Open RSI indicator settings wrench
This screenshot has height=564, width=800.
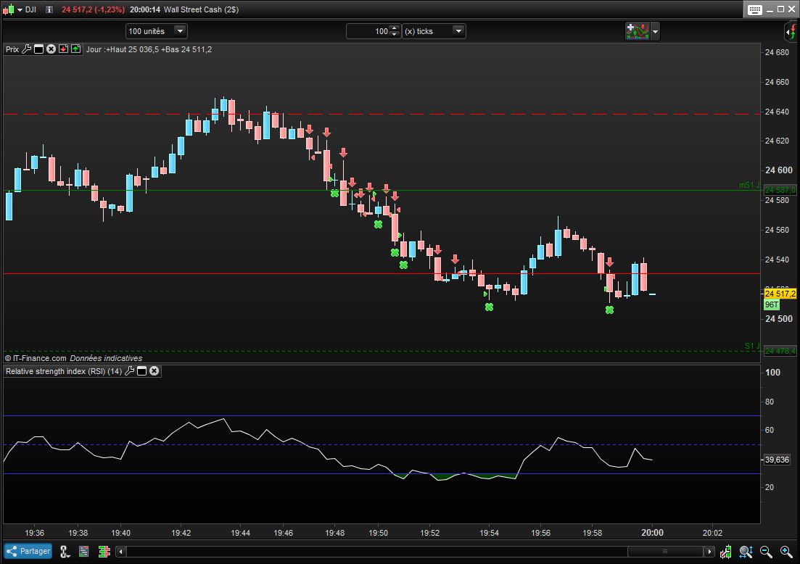pyautogui.click(x=130, y=370)
